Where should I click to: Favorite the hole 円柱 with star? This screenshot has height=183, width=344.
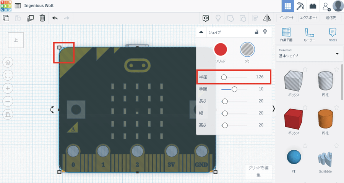click(336, 69)
